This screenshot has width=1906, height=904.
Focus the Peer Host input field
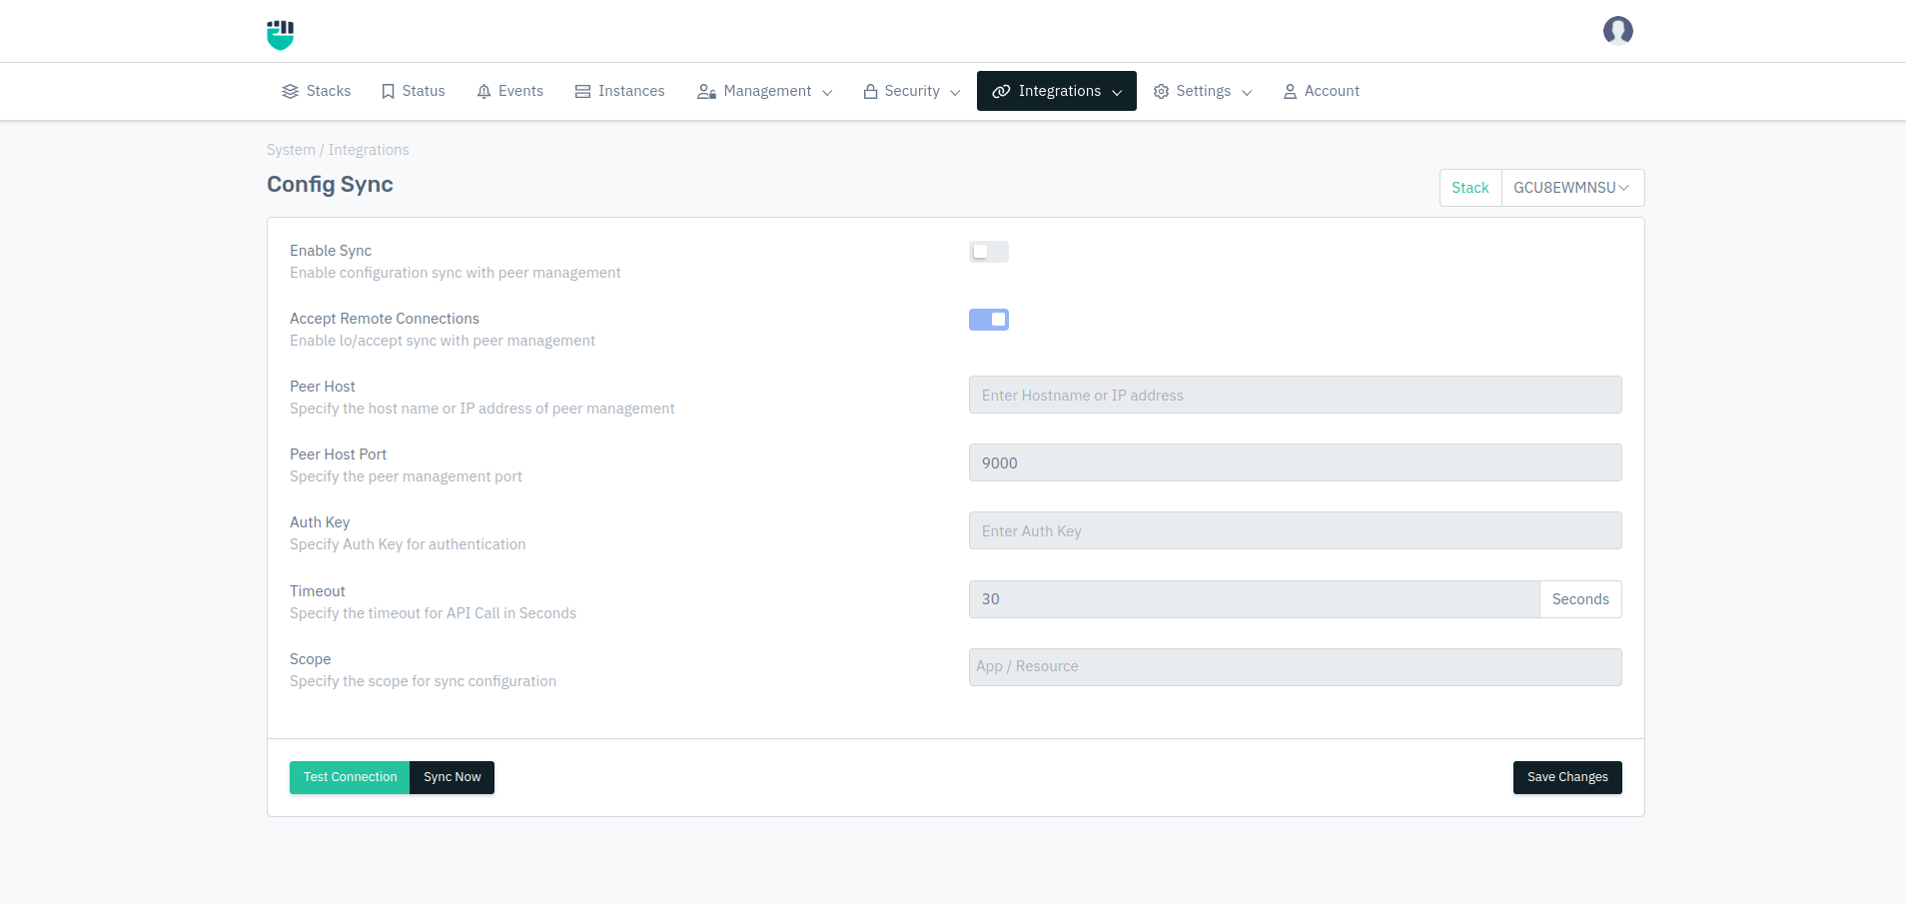point(1294,395)
